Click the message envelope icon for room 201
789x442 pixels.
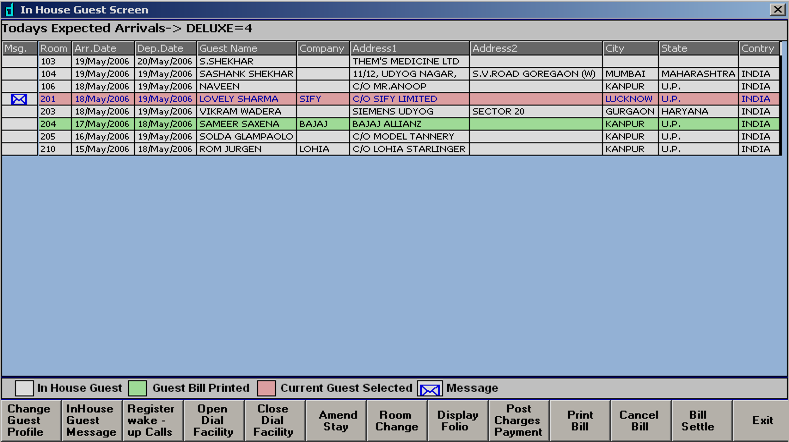[x=19, y=99]
